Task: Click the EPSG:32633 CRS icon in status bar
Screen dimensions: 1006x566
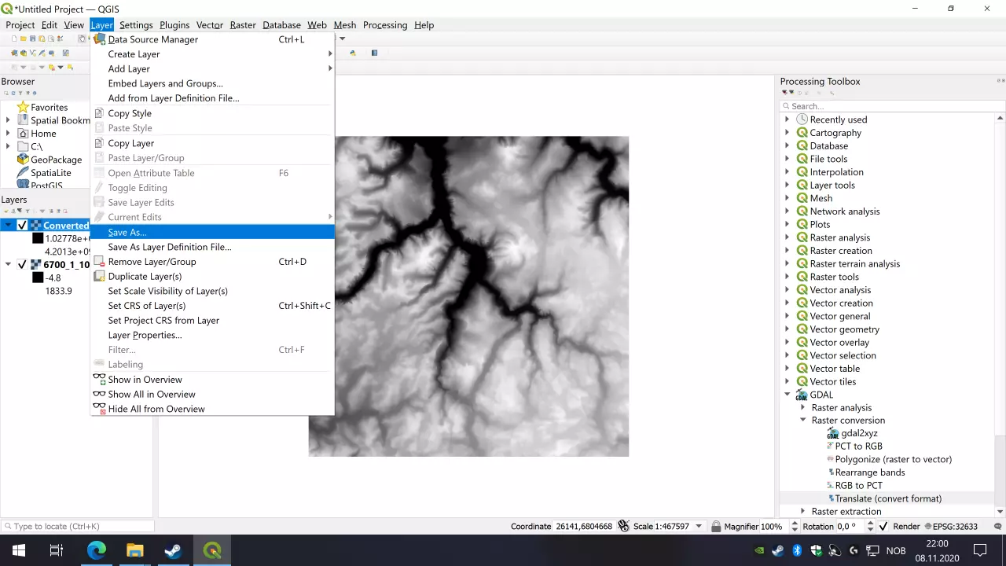Action: click(x=927, y=527)
